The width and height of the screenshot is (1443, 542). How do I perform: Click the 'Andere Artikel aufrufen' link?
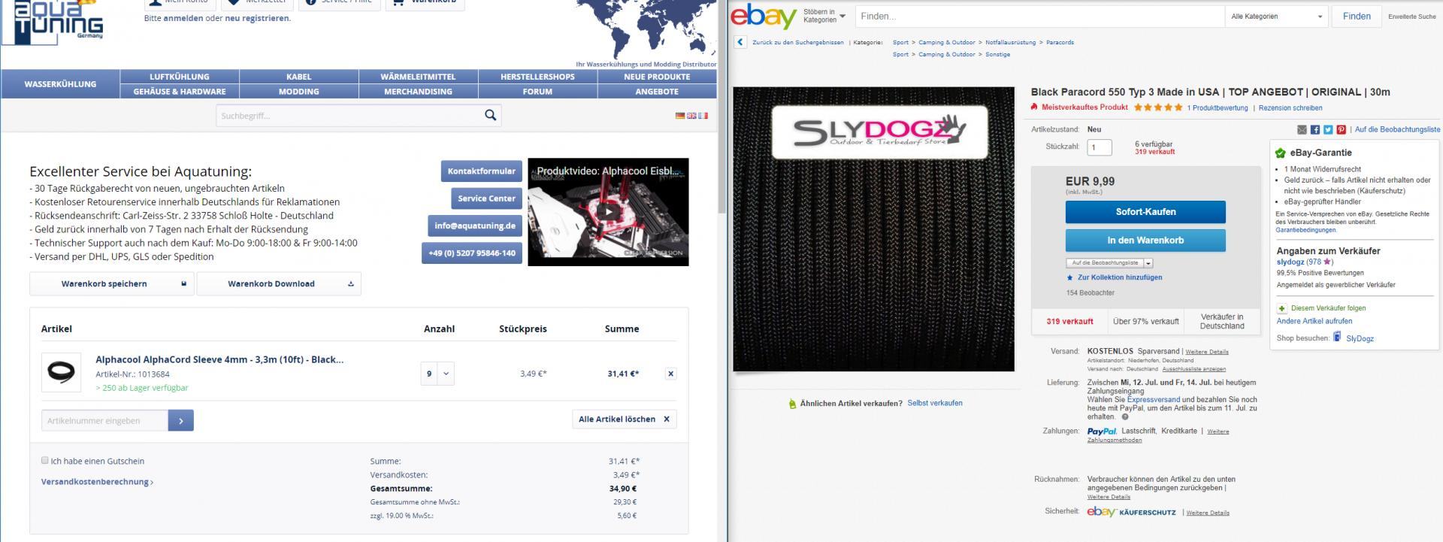click(1314, 321)
